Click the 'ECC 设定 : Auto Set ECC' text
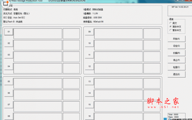Viewport: 192px width, 120px height. (14, 18)
